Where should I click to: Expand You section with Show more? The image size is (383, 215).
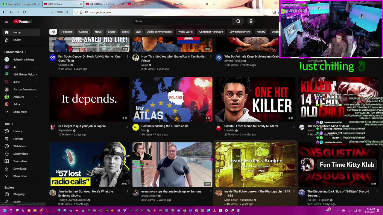21,176
